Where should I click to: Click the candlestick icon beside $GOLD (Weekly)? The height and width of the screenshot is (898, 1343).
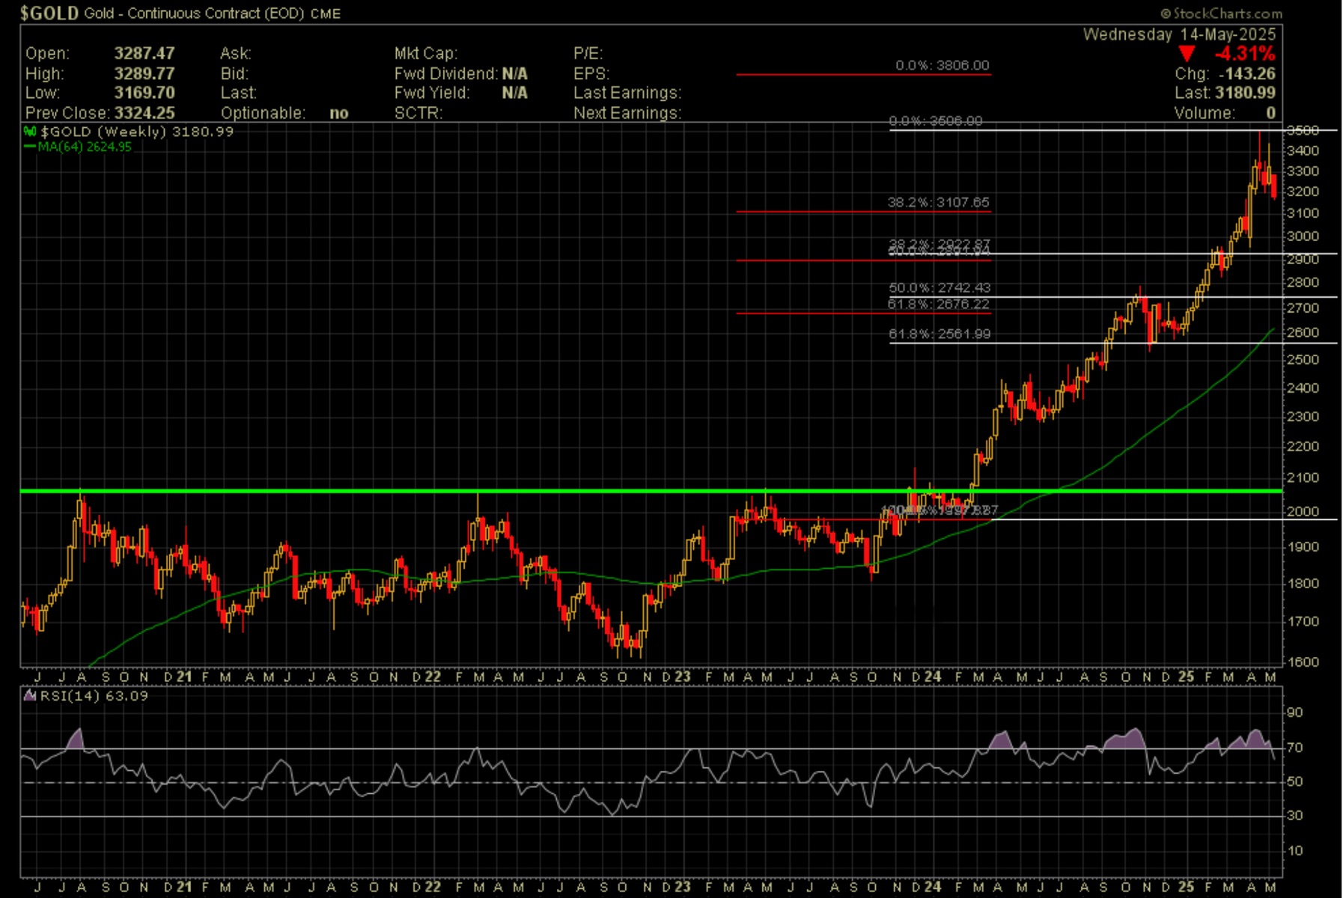(x=30, y=132)
